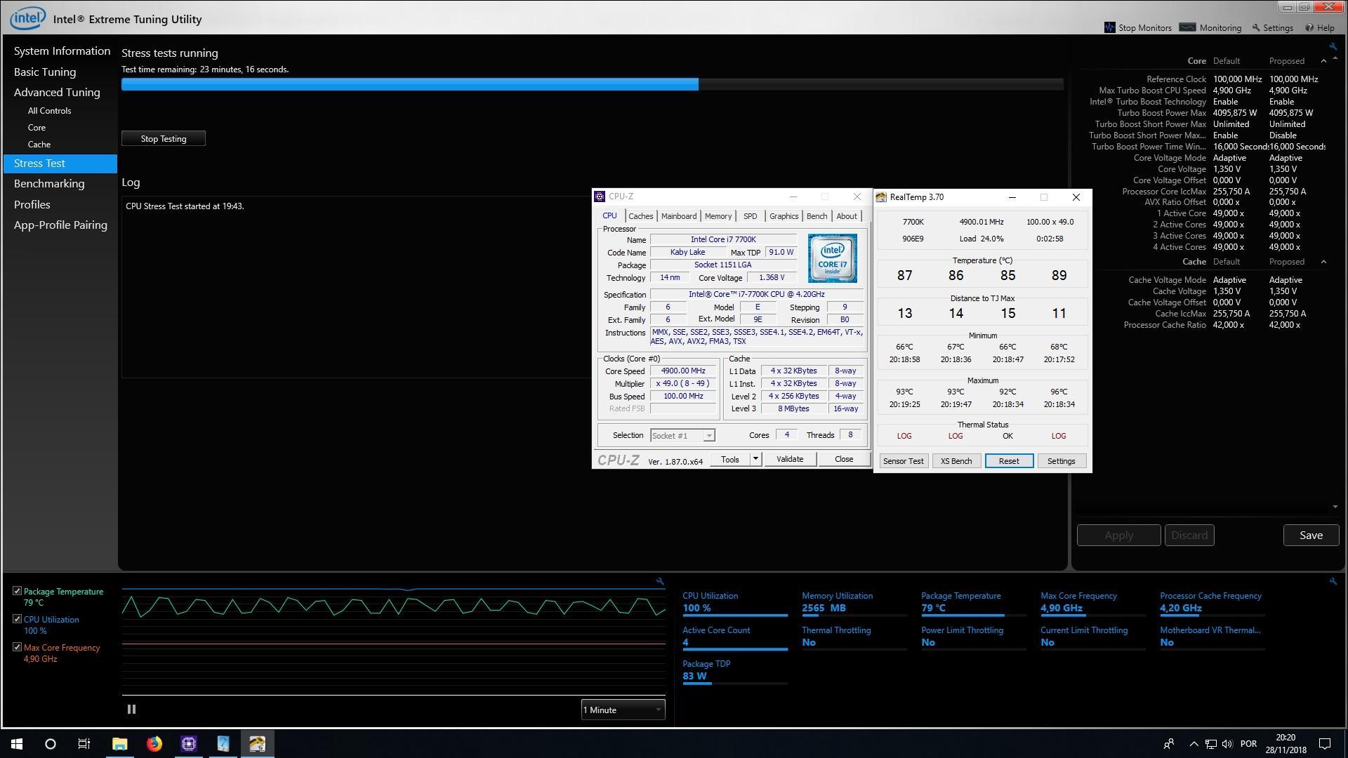Viewport: 1348px width, 758px height.
Task: Click Validate in CPU-Z
Action: [790, 459]
